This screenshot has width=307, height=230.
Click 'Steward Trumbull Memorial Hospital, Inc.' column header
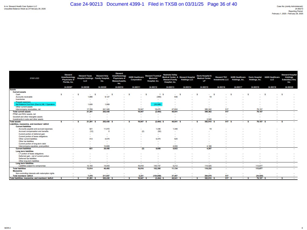(x=153, y=78)
